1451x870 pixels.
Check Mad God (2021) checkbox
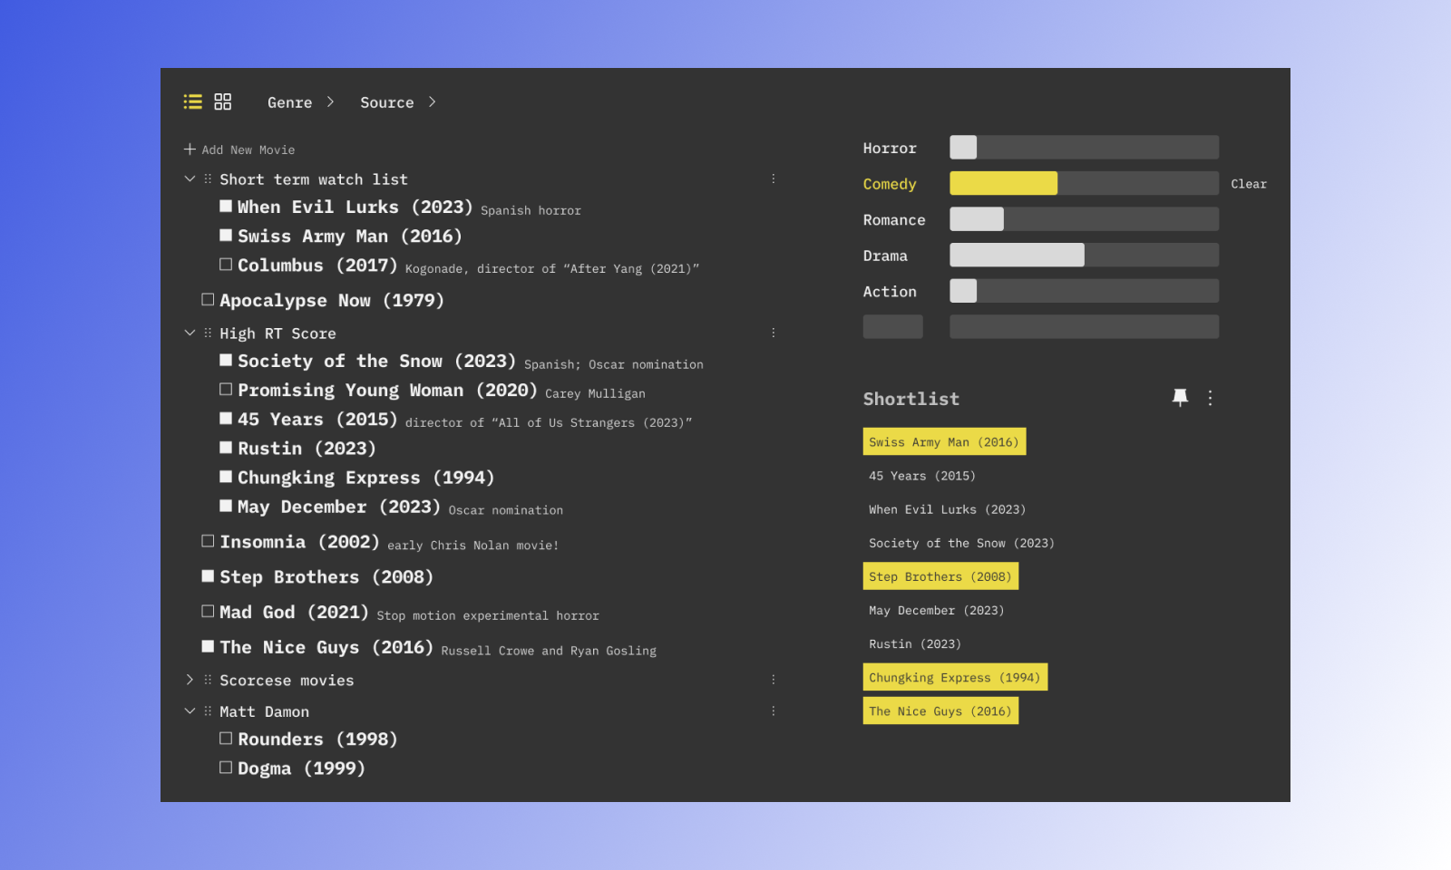pyautogui.click(x=208, y=611)
